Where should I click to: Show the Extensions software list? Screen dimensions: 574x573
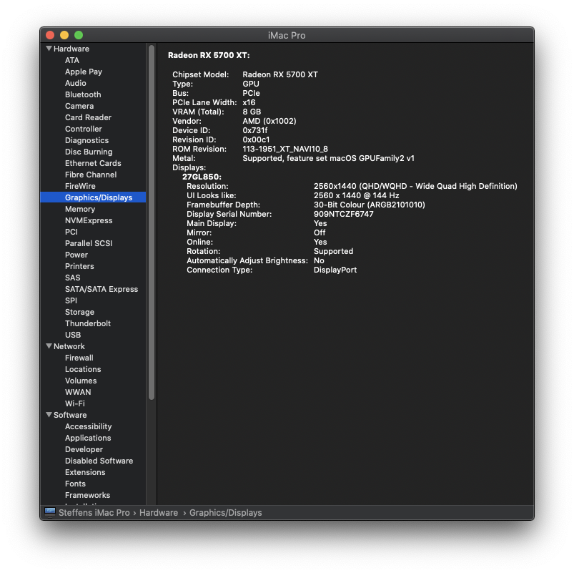click(x=85, y=472)
